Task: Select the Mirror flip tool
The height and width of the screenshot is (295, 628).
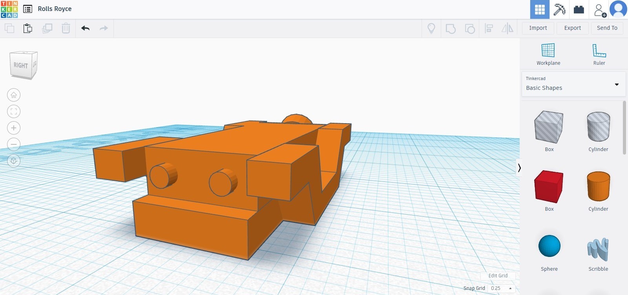Action: click(508, 28)
